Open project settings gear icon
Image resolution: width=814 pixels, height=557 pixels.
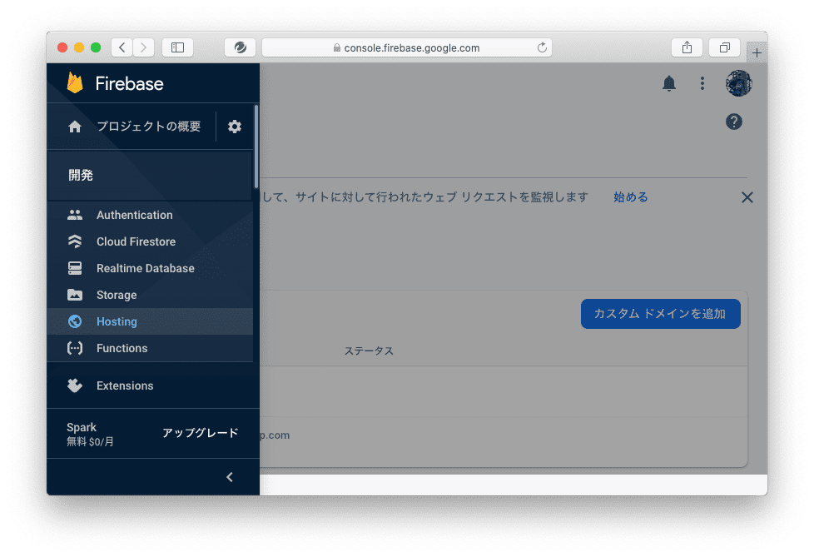click(235, 127)
